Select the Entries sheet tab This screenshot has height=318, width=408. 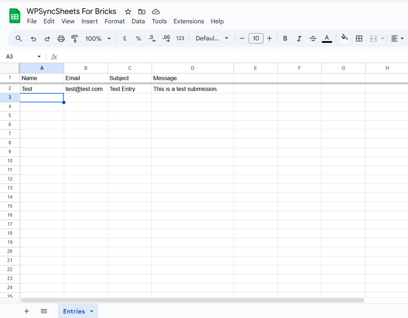point(74,311)
